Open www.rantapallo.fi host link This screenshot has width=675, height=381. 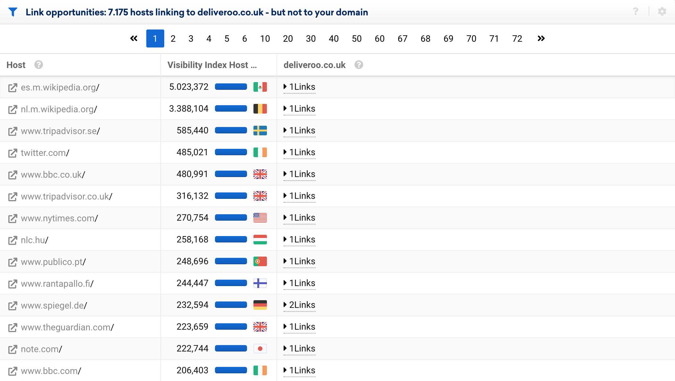click(57, 284)
